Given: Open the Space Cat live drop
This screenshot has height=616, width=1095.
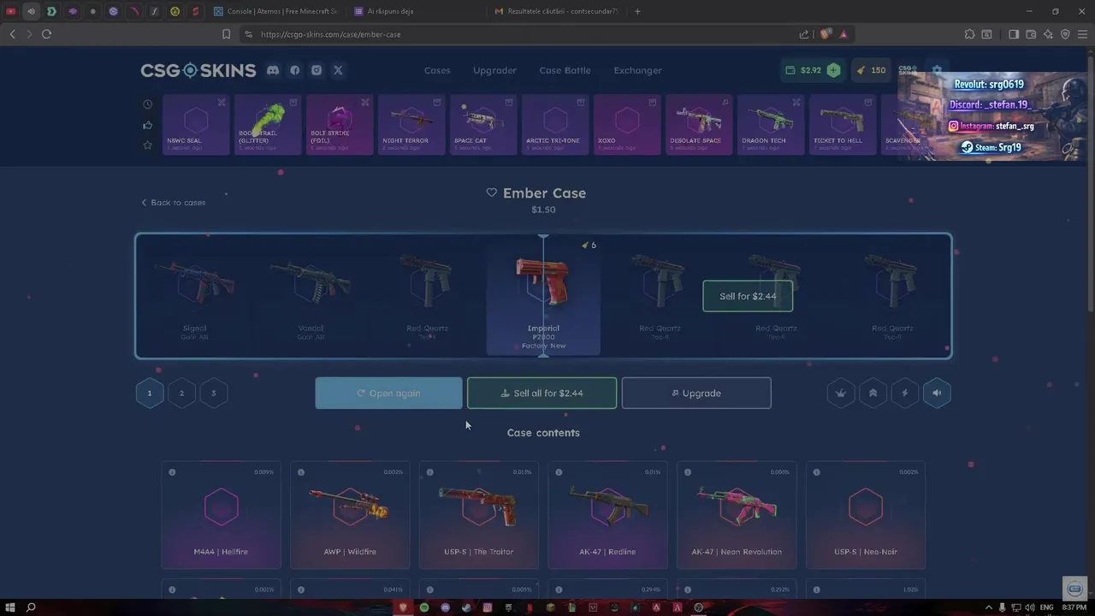Looking at the screenshot, I should pos(483,125).
